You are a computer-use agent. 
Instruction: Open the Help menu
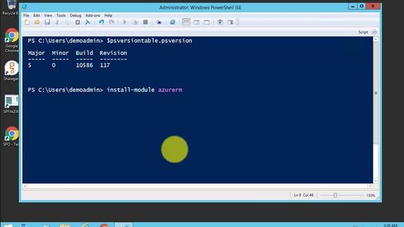pyautogui.click(x=108, y=15)
